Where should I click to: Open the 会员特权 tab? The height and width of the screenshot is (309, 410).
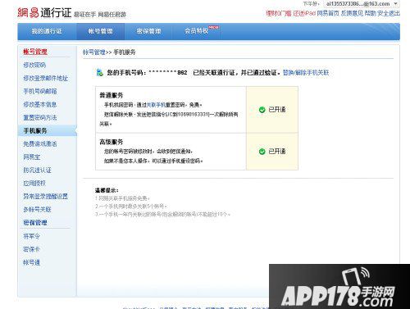(x=197, y=31)
